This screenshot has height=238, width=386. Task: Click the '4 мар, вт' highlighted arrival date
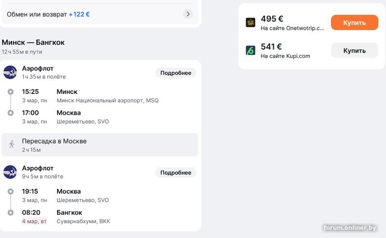[x=35, y=221]
